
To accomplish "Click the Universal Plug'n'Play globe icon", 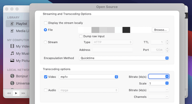I will (12, 83).
